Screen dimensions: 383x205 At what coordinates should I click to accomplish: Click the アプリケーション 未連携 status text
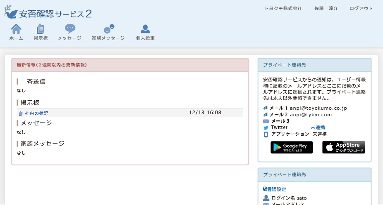[319, 134]
